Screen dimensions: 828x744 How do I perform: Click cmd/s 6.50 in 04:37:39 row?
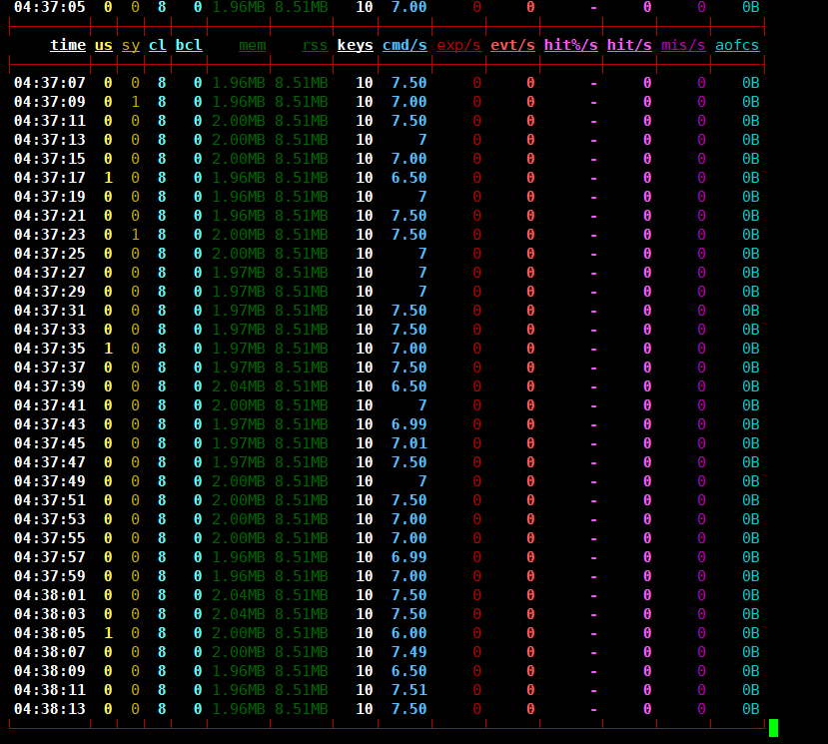click(x=410, y=386)
